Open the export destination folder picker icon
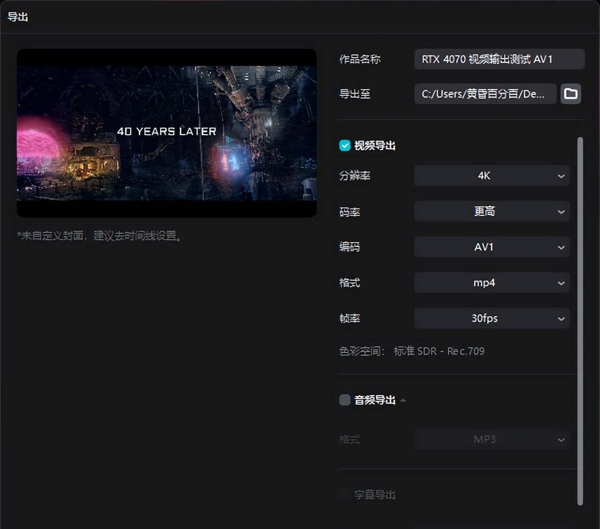The height and width of the screenshot is (529, 600). click(570, 94)
